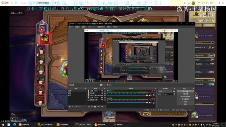
Task: Add a new source with plus icon
Action: coord(89,107)
